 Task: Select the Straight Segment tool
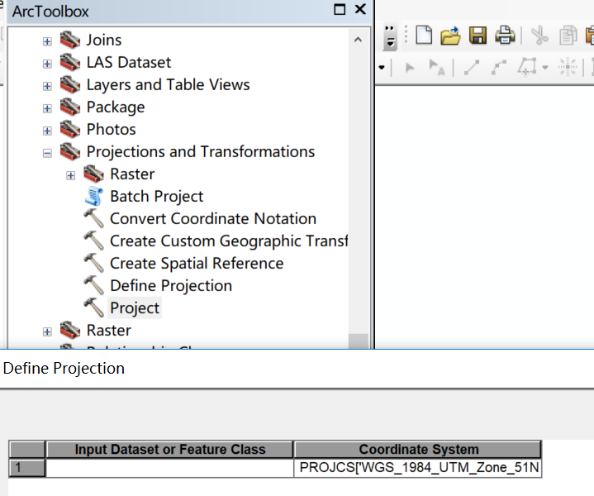click(x=472, y=68)
